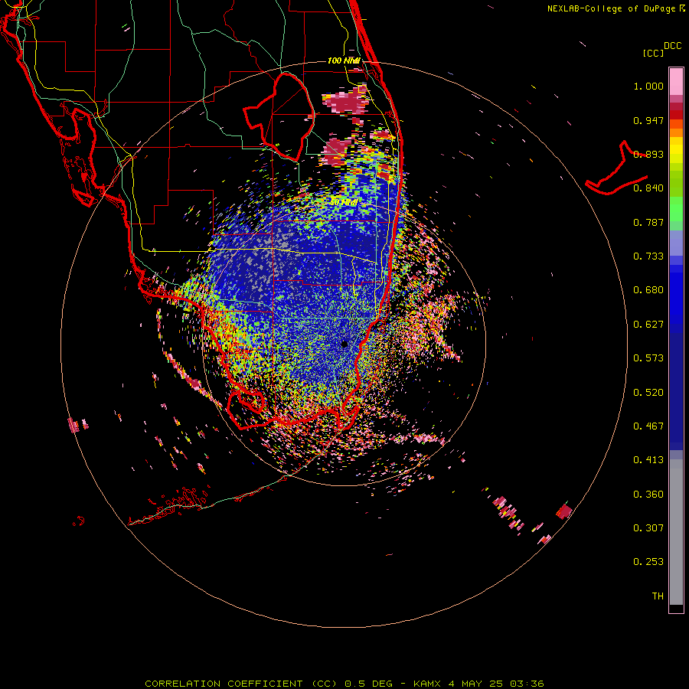Click the 03:36 timestamp in footer

click(x=527, y=684)
